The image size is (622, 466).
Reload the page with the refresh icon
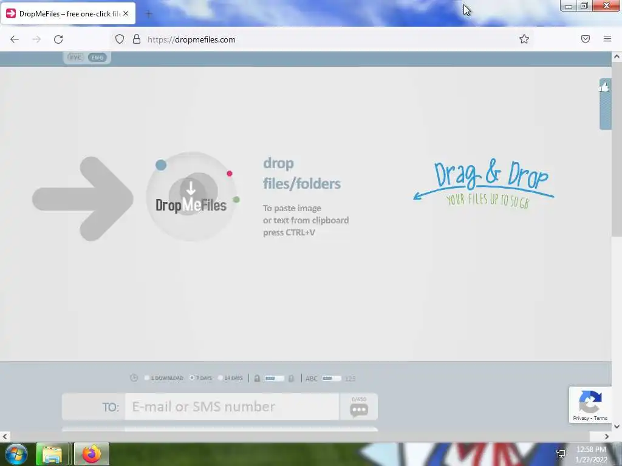tap(58, 39)
